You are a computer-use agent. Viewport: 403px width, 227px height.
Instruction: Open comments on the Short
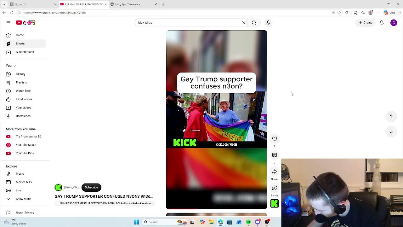[x=275, y=155]
